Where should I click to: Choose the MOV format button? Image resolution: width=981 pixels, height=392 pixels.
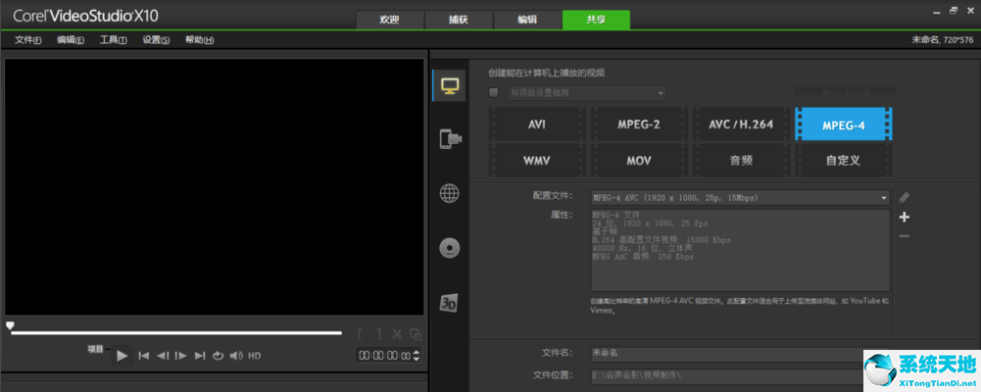[639, 161]
